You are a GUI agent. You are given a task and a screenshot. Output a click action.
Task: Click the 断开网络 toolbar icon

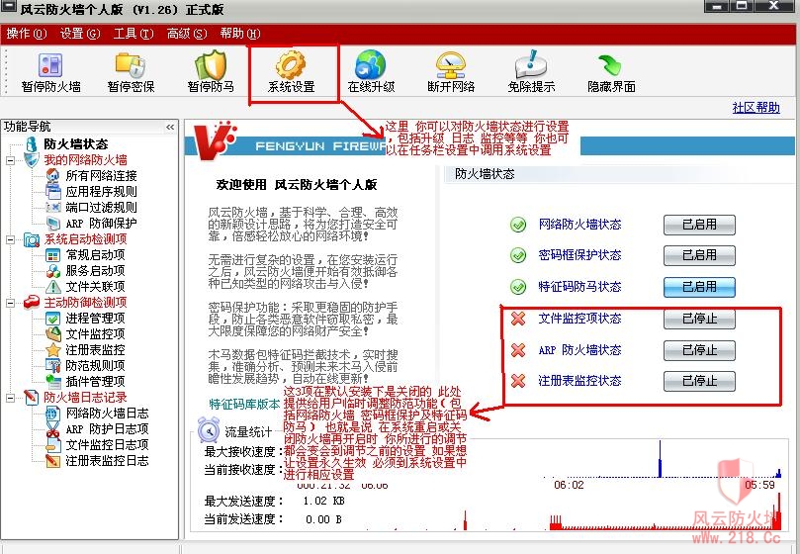(451, 65)
